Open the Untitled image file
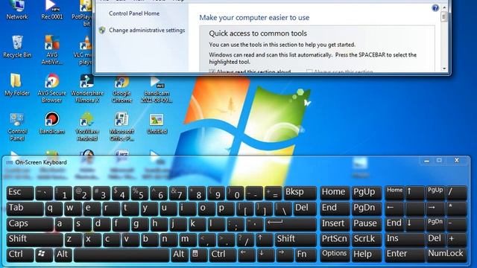This screenshot has height=268, width=477. point(157,124)
